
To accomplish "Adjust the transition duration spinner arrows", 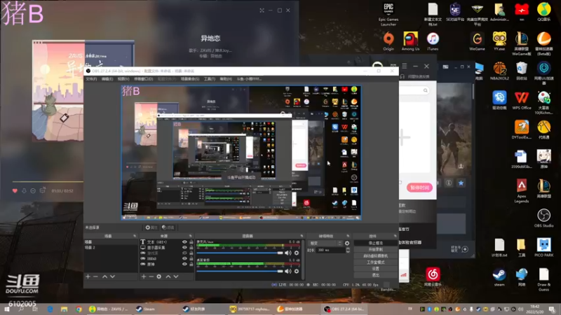I will coord(348,251).
